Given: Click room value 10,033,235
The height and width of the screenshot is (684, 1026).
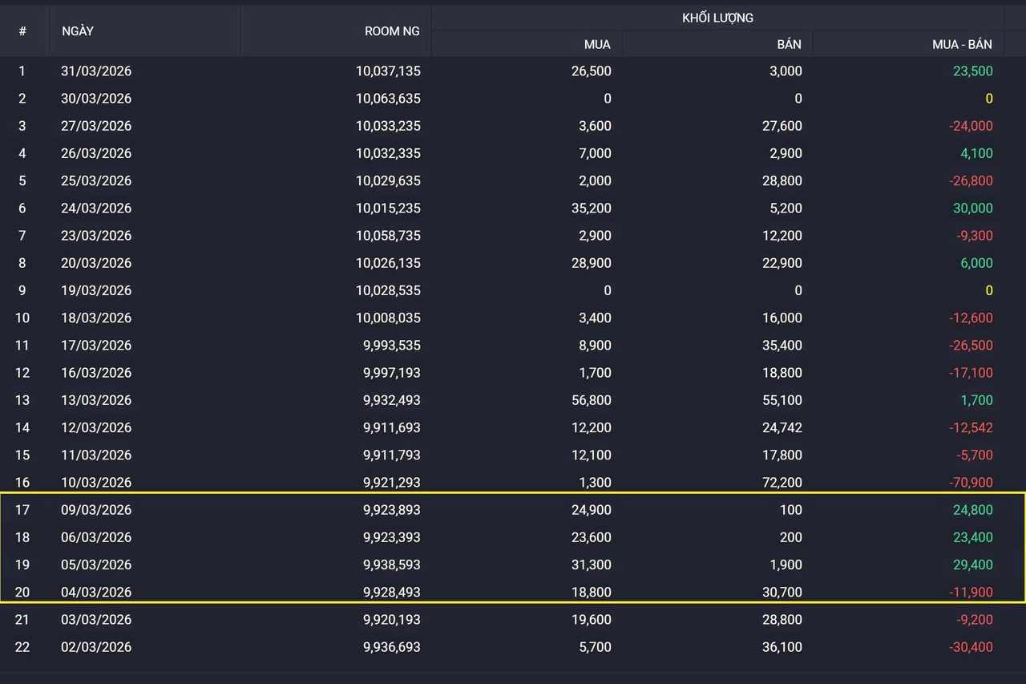Looking at the screenshot, I should click(x=388, y=126).
